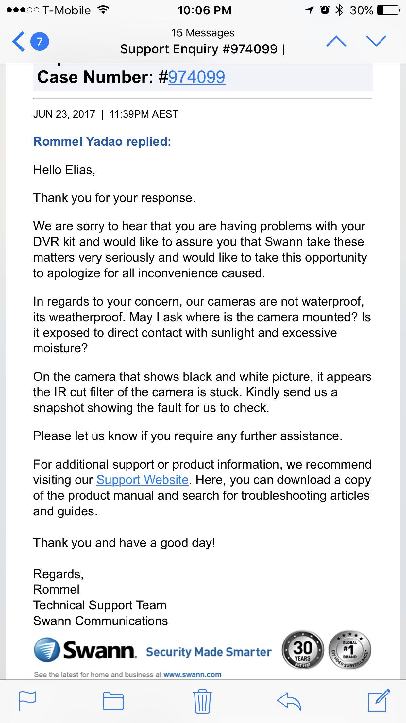Tap the battery indicator in status bar

tap(388, 10)
